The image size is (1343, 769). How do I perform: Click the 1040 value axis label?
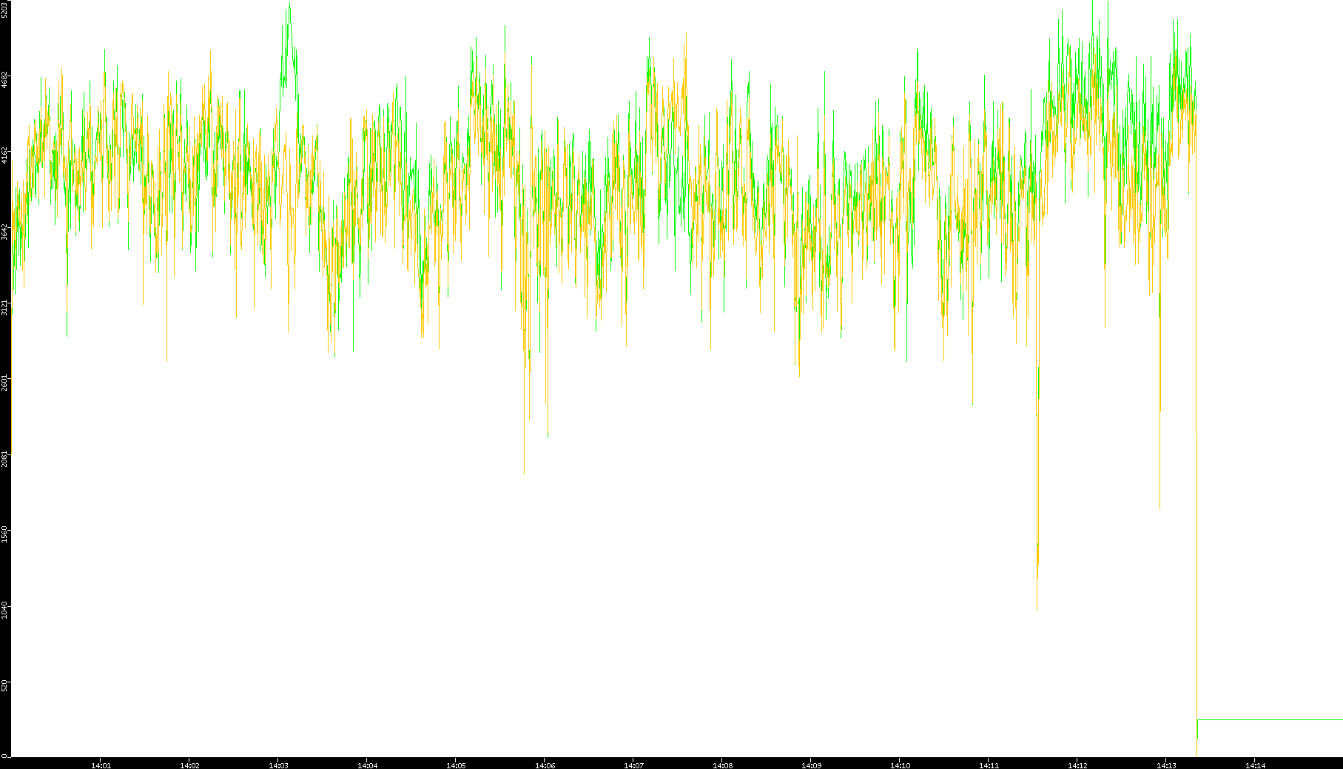[x=4, y=610]
